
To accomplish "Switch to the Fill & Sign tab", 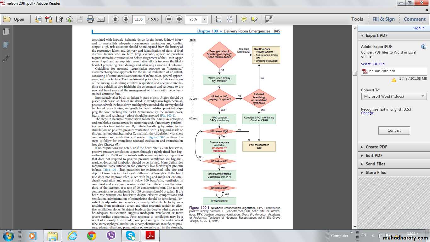I will coord(383,19).
